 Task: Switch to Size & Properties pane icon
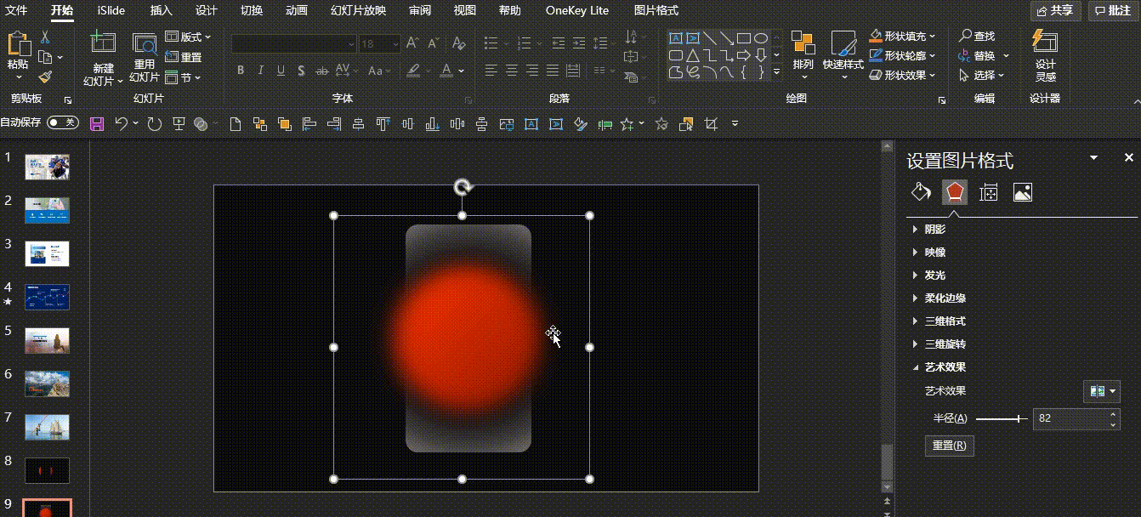[x=988, y=192]
